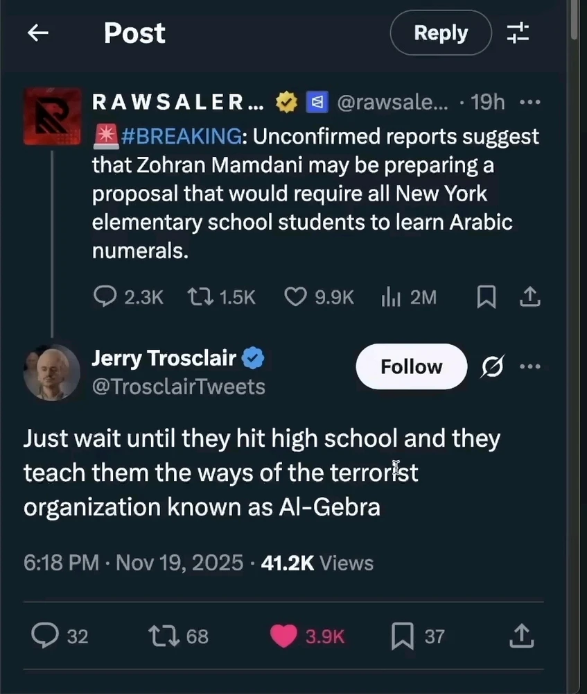Open more options for Jerry Trosclair's post
The image size is (587, 694).
pyautogui.click(x=529, y=366)
